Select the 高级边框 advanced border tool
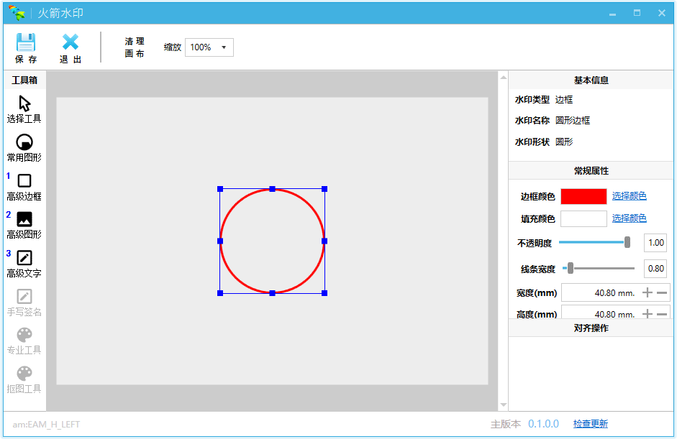 [x=24, y=181]
